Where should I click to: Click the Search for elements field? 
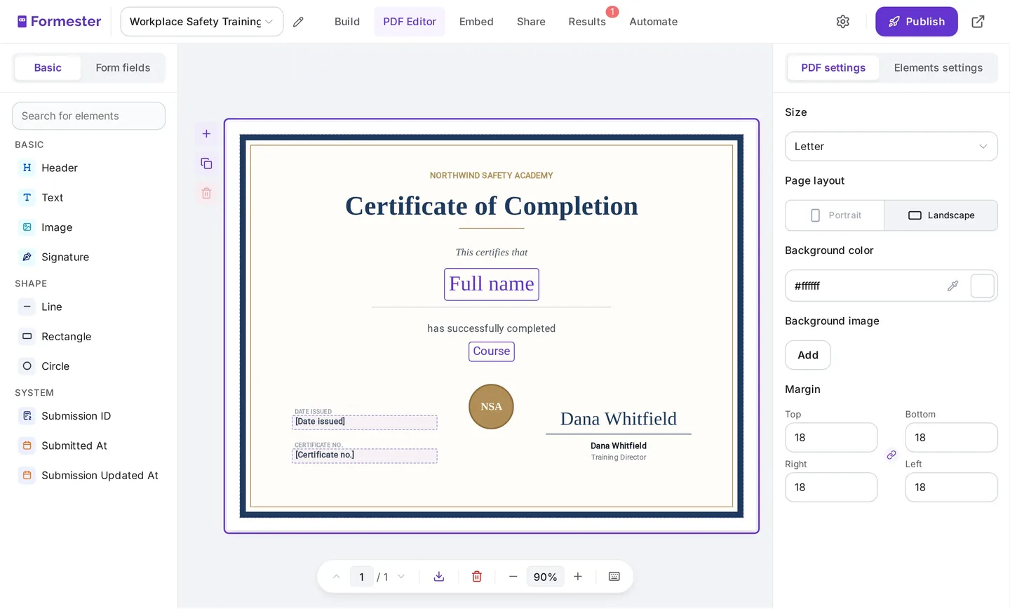click(89, 116)
